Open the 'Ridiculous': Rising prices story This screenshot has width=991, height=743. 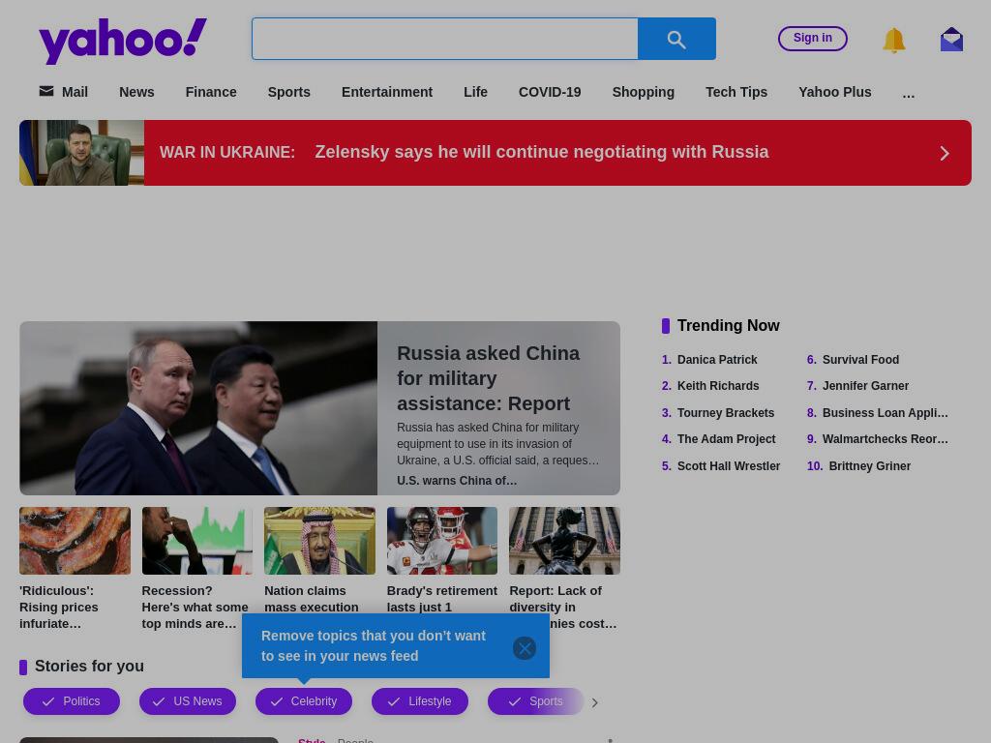click(x=59, y=608)
